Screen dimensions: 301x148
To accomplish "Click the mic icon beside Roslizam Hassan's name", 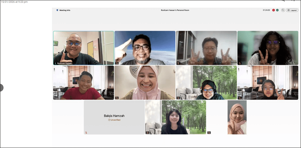I will pos(56,63).
